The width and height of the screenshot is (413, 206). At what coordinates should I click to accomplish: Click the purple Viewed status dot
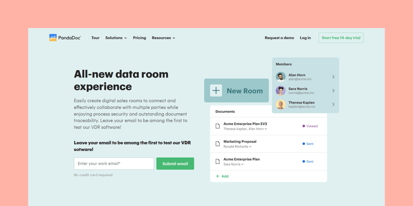click(x=303, y=126)
